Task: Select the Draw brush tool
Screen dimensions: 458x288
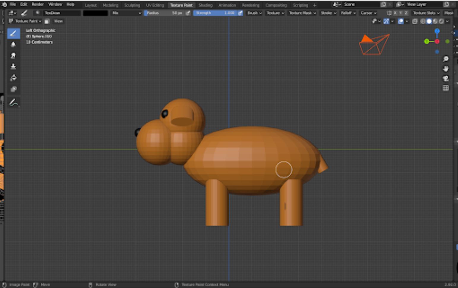Action: tap(13, 33)
